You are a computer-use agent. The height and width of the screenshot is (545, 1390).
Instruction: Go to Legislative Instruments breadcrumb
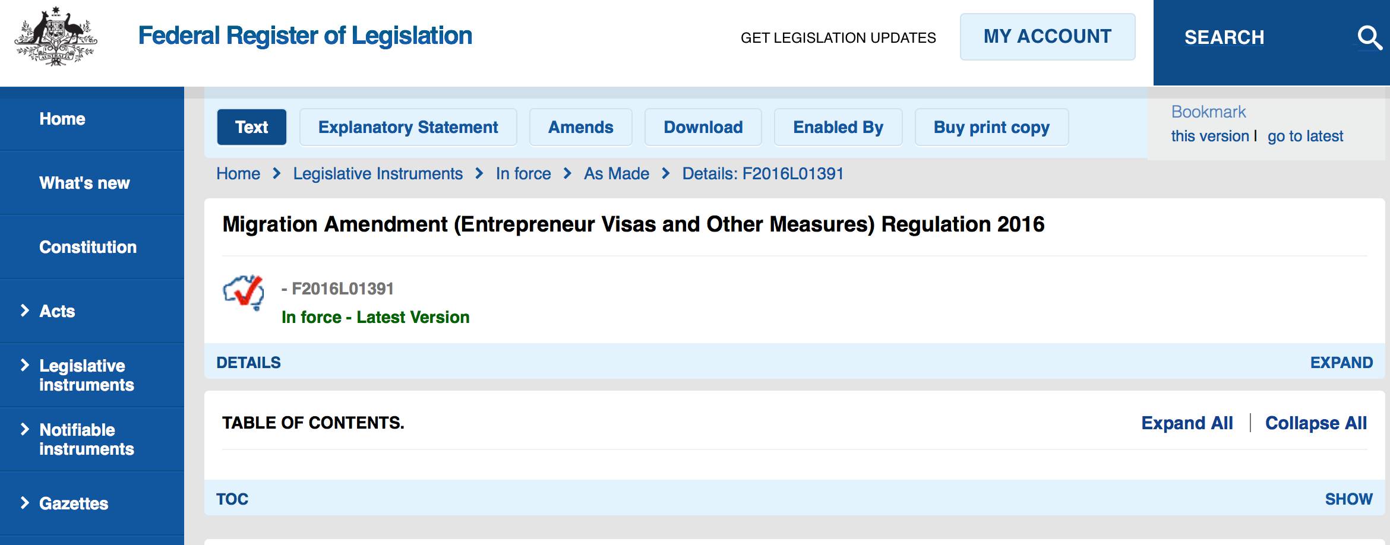378,173
